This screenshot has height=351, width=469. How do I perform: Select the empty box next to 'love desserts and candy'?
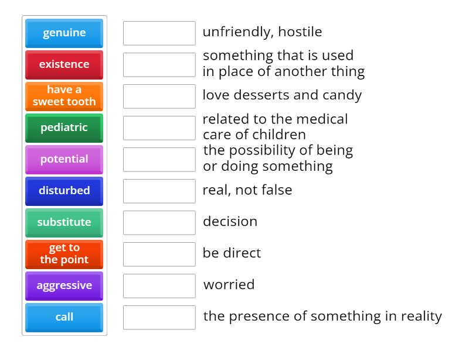[x=159, y=96]
